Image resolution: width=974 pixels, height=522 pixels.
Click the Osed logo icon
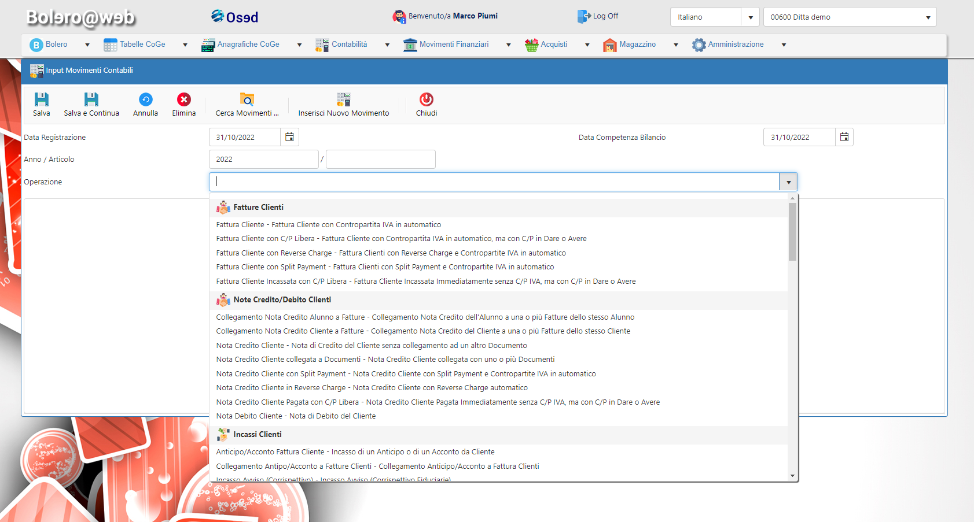coord(218,16)
